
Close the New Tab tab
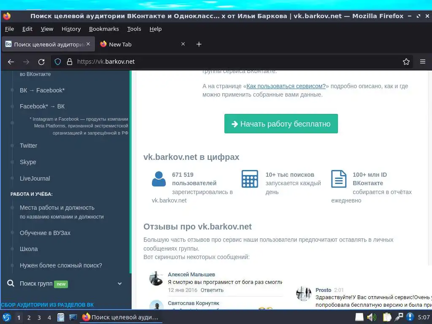coord(183,44)
